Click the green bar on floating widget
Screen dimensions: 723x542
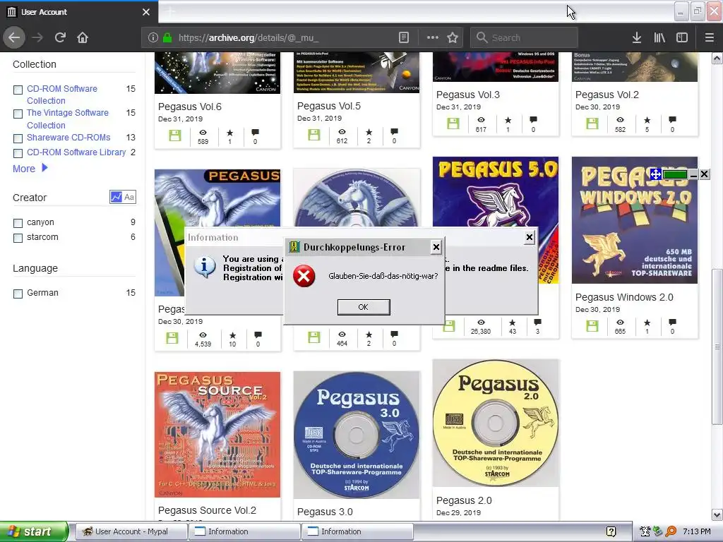(x=674, y=174)
